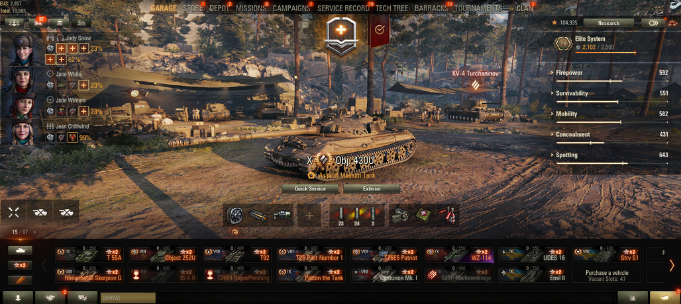
Task: Toggle the x2 bonus vehicle filter
Action: [20, 266]
